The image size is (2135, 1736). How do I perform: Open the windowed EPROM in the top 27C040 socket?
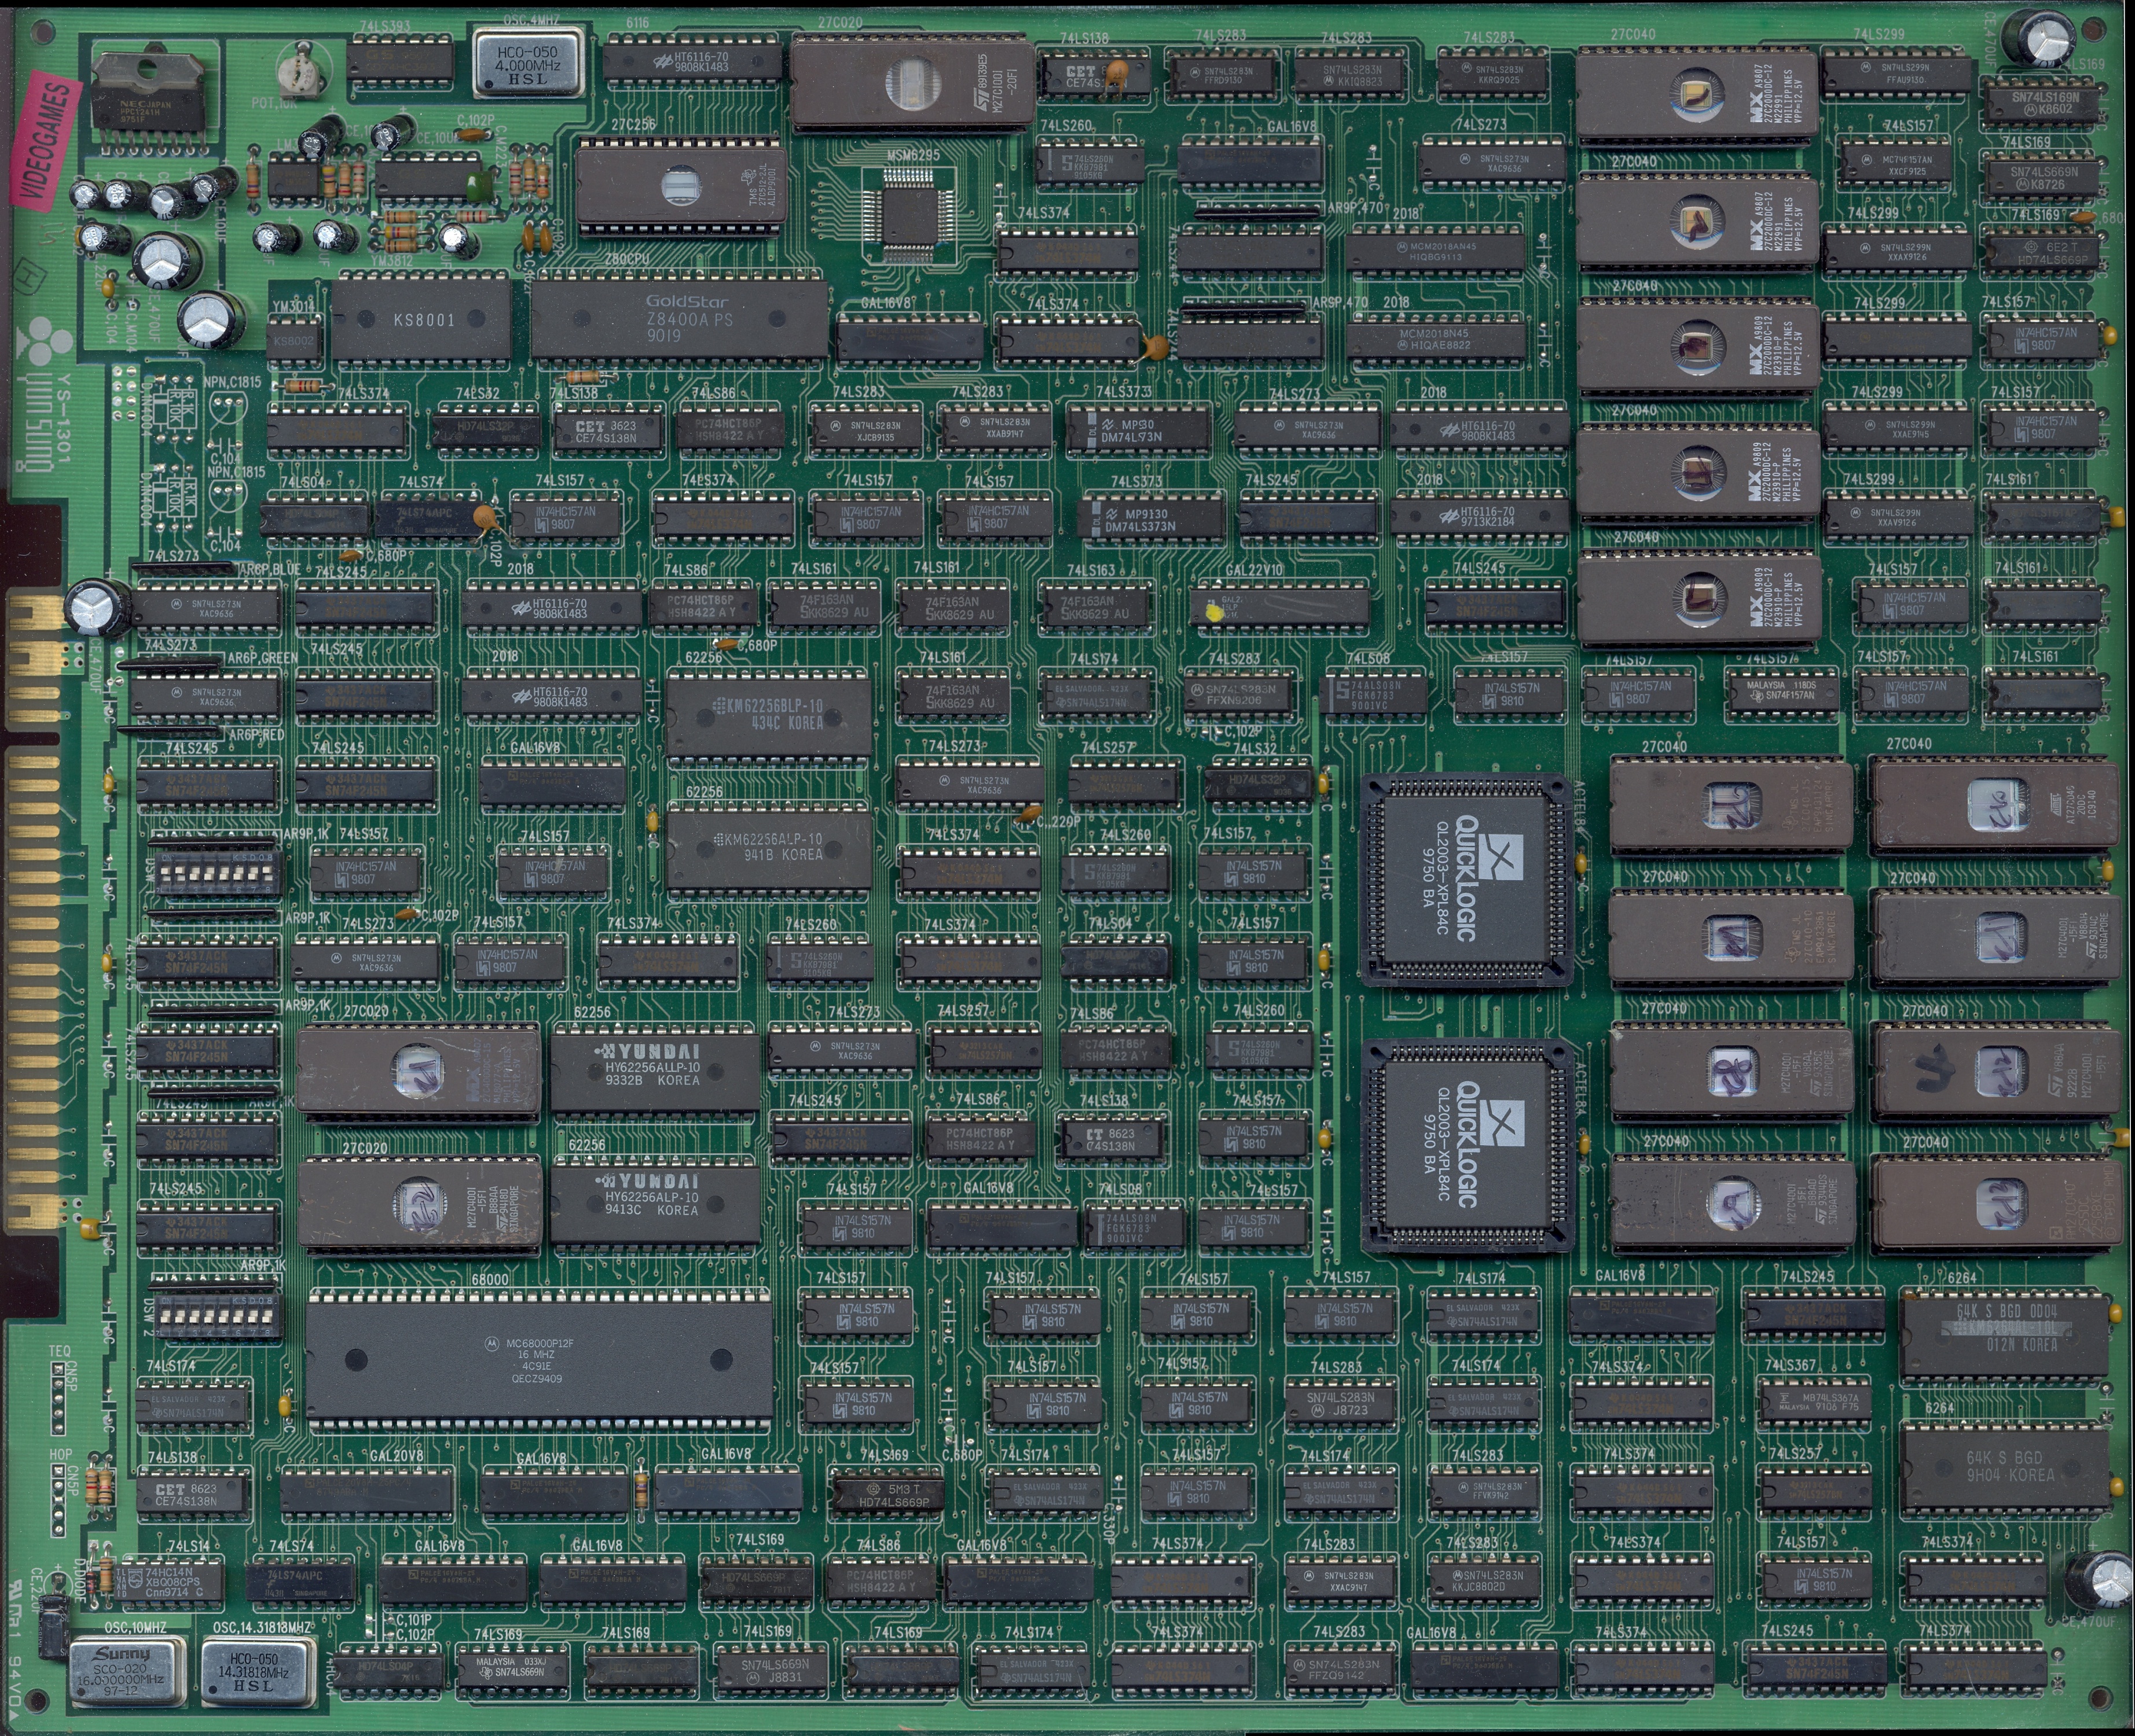1698,95
